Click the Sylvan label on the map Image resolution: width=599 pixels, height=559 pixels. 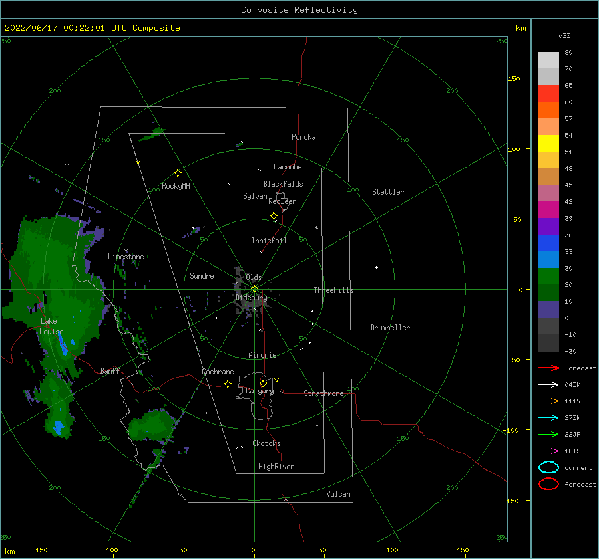[255, 196]
